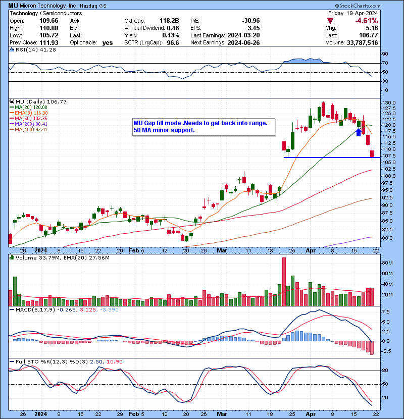
Task: Click the High value 110.88
Action: click(x=49, y=28)
